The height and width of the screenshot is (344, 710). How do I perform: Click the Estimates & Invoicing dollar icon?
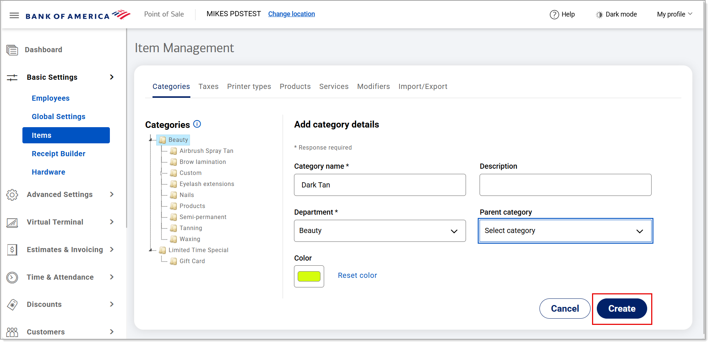pos(12,250)
